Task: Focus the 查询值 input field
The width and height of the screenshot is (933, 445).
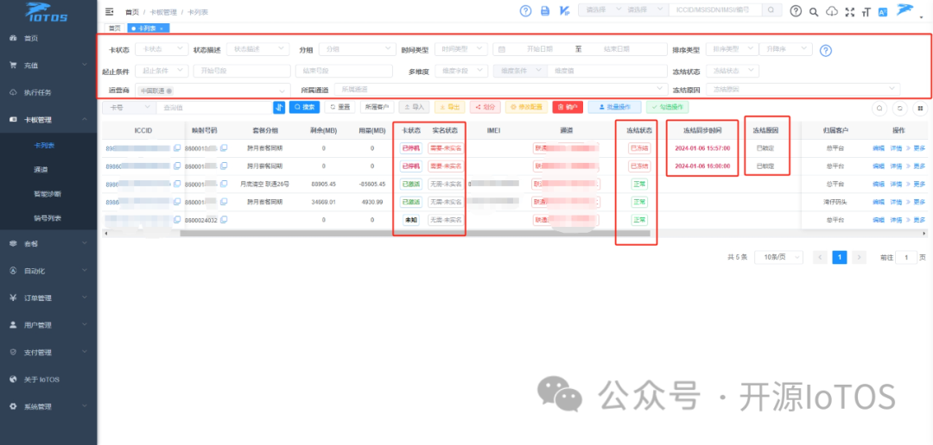Action: coord(214,108)
